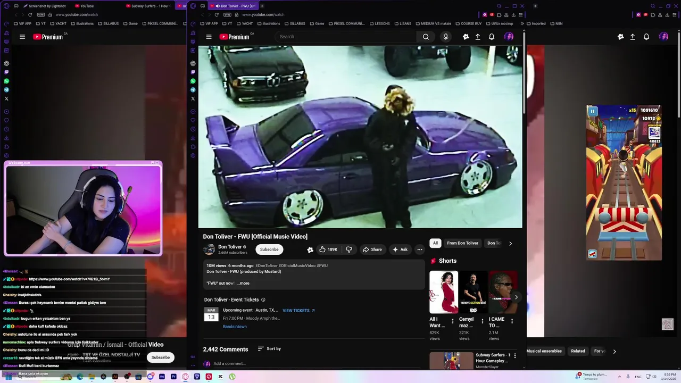Open Telegram in front window's sidebar

pos(193,90)
